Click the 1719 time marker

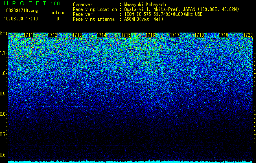coord(223,35)
